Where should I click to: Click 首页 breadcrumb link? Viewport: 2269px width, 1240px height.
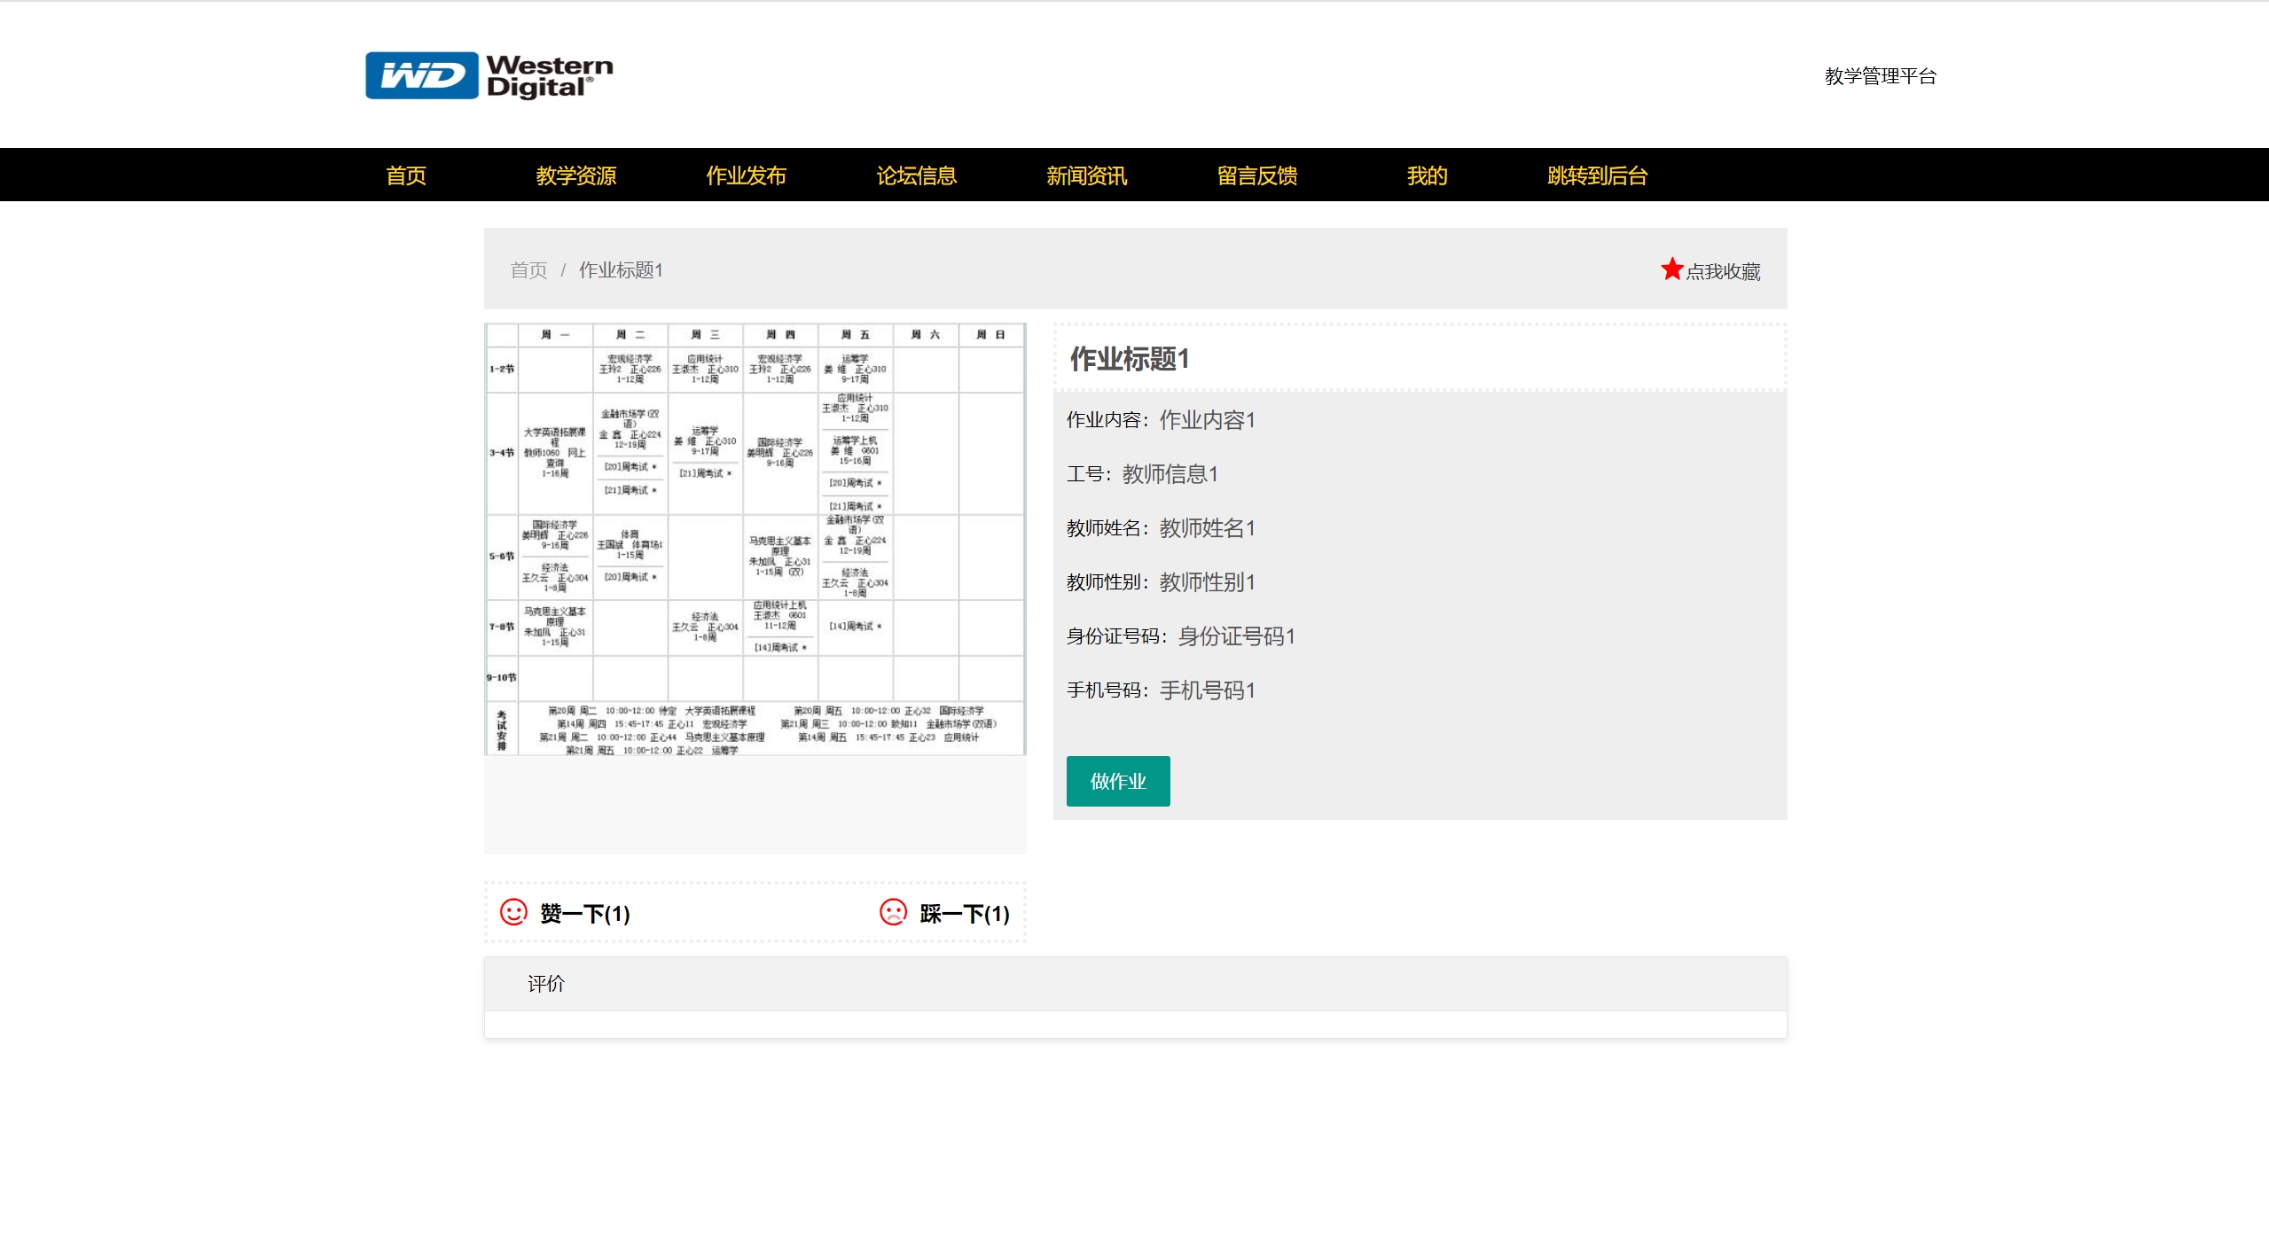point(528,270)
